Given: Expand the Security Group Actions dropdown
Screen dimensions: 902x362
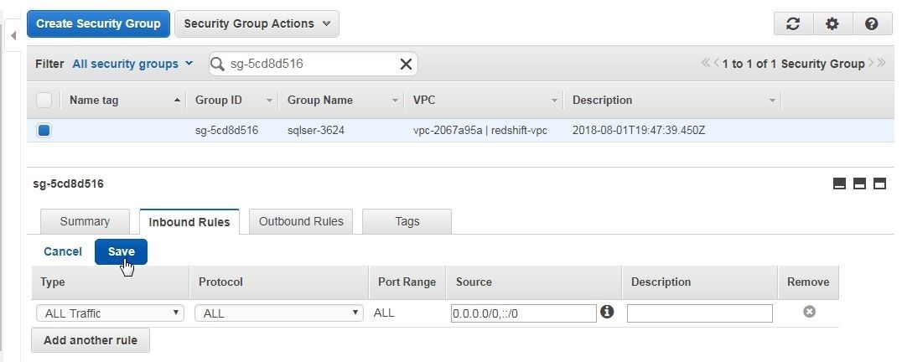Looking at the screenshot, I should pyautogui.click(x=257, y=23).
